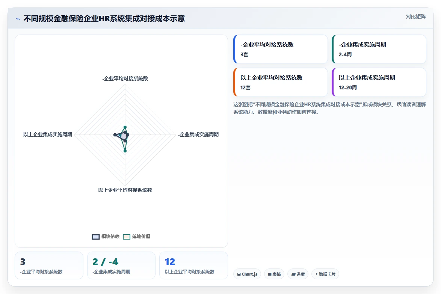The width and height of the screenshot is (441, 294).
Task: Click the 对比矩阵 label in header
Action: pos(415,17)
